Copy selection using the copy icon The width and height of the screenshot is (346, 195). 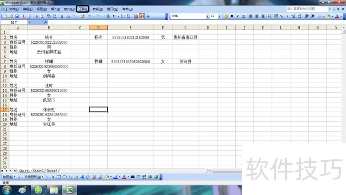point(68,16)
